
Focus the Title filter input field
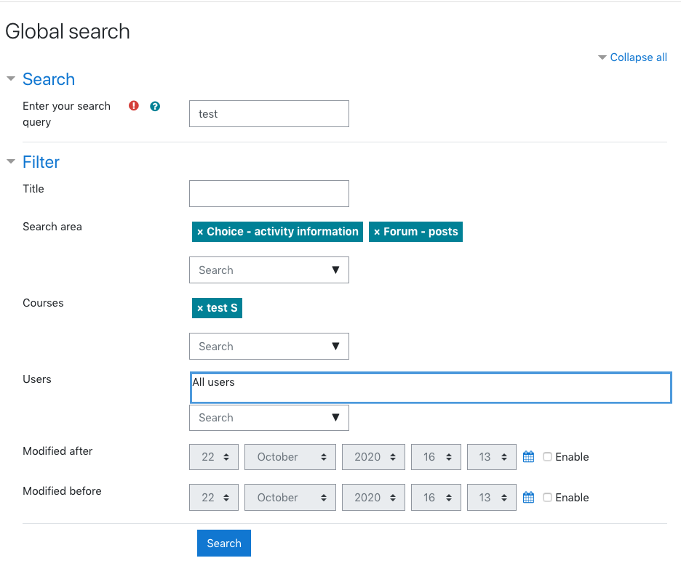pos(269,193)
